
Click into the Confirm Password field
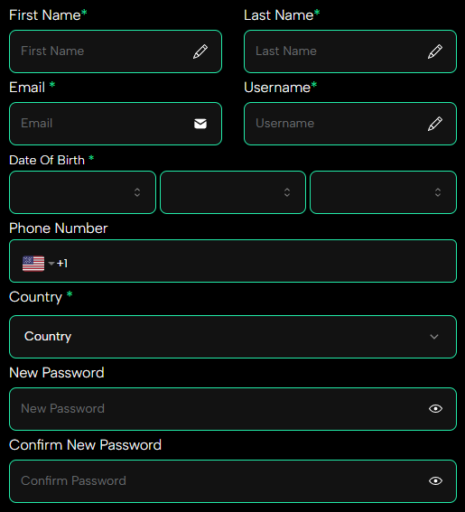click(x=233, y=481)
